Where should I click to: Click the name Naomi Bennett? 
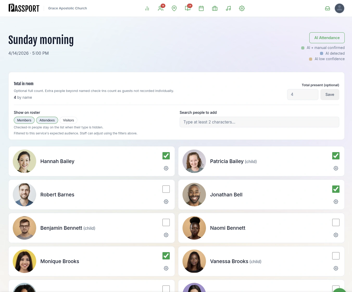coord(228,228)
